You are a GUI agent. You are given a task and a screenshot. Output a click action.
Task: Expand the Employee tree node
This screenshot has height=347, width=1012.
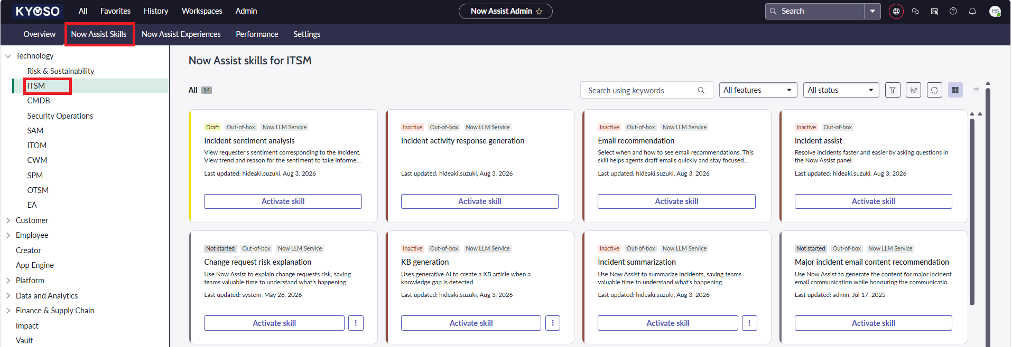8,235
